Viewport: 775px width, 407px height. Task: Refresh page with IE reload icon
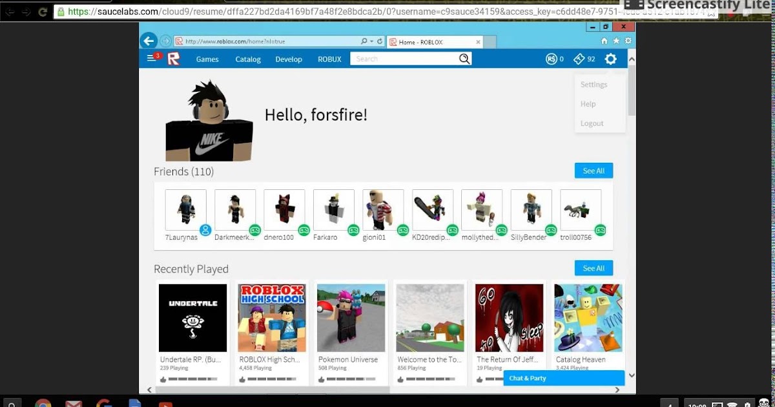tap(380, 41)
